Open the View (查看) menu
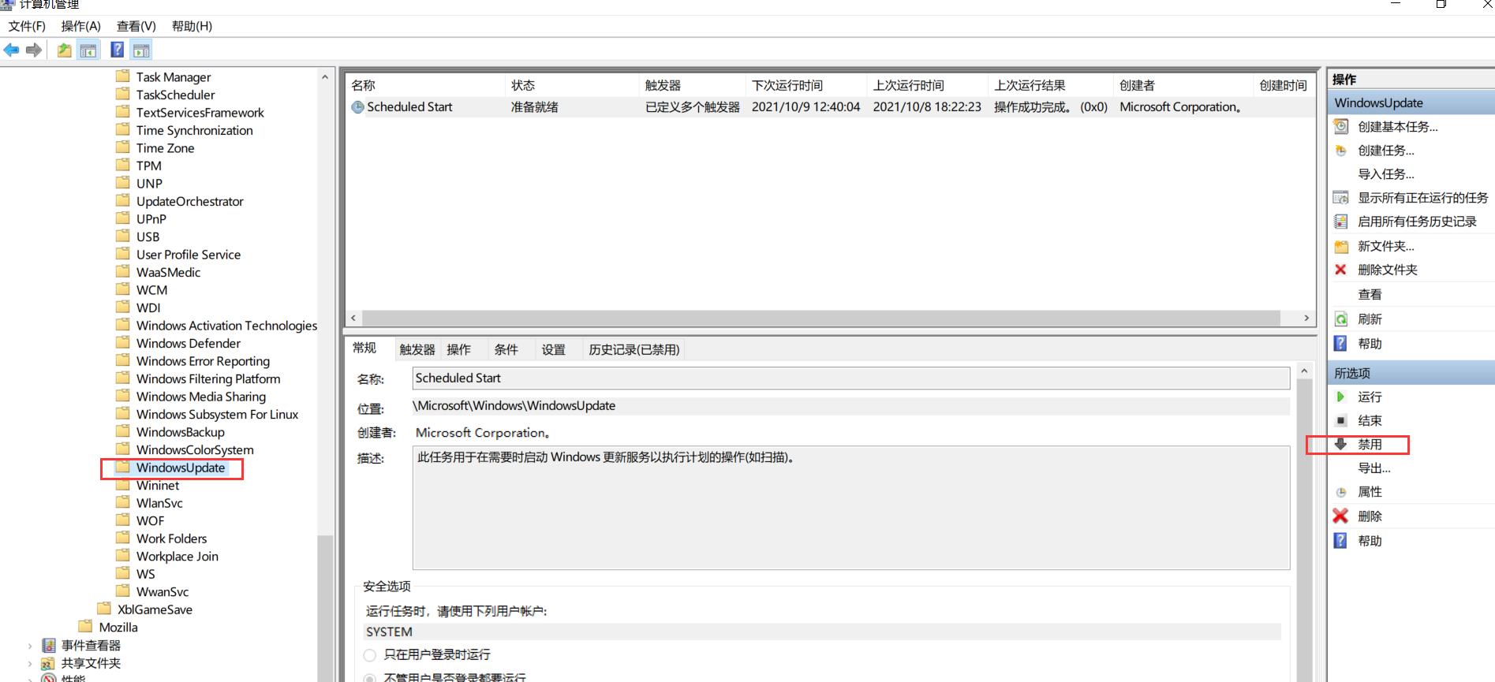Screen dimensions: 1495x682 (136, 26)
